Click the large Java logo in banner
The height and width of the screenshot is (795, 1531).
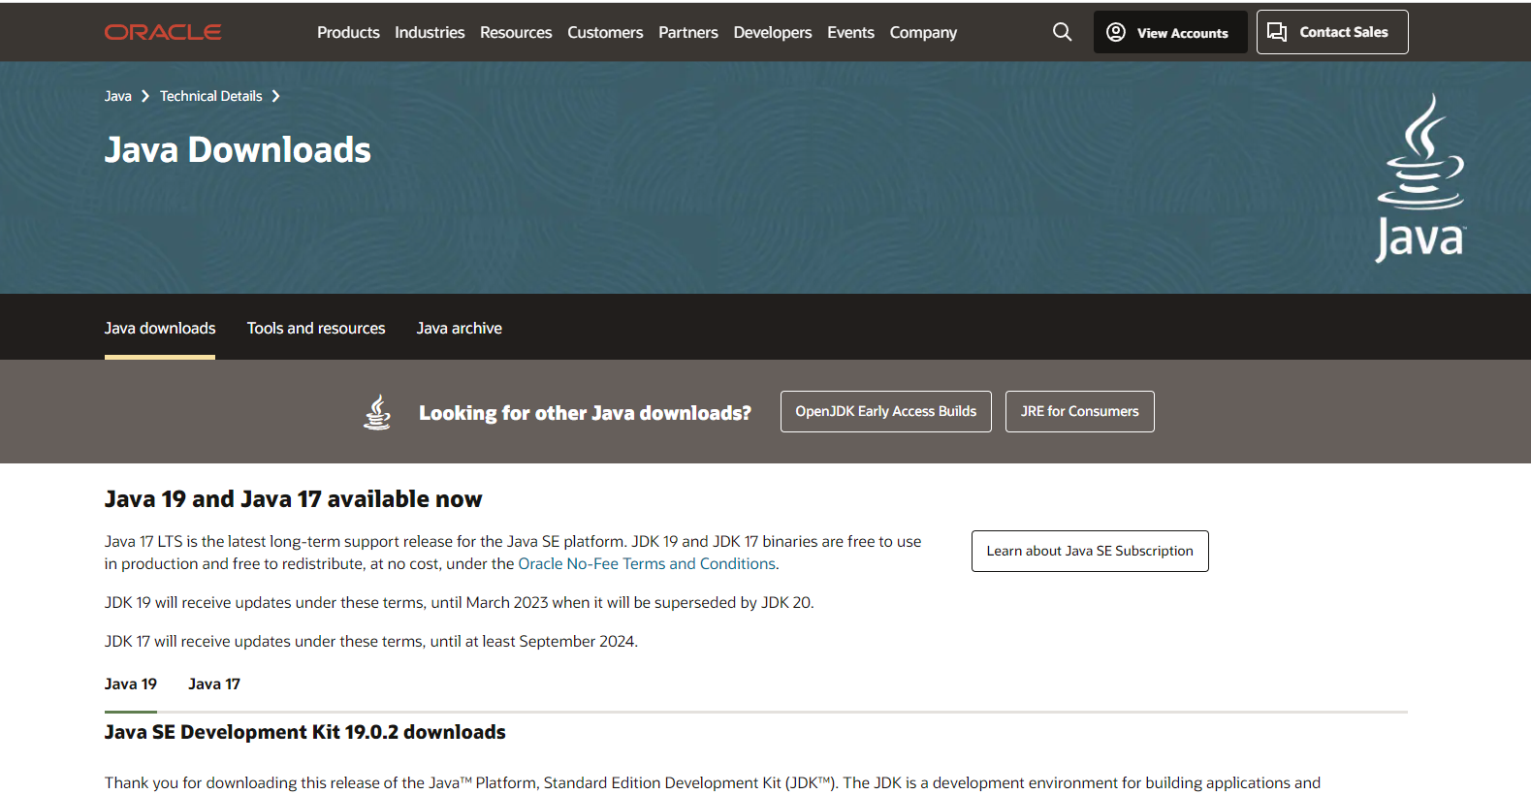(1420, 177)
